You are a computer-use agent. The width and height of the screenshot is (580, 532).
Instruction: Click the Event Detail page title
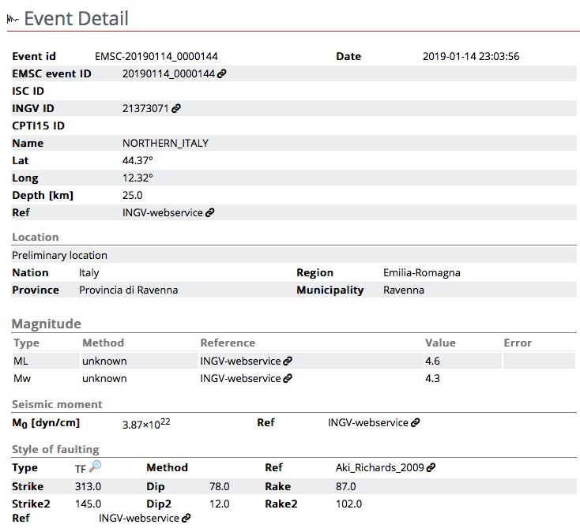pos(76,18)
